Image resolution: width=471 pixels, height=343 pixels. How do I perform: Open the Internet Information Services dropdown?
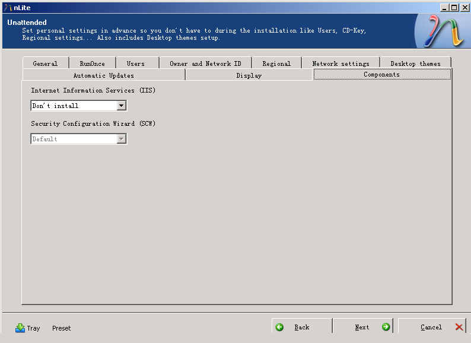(121, 106)
